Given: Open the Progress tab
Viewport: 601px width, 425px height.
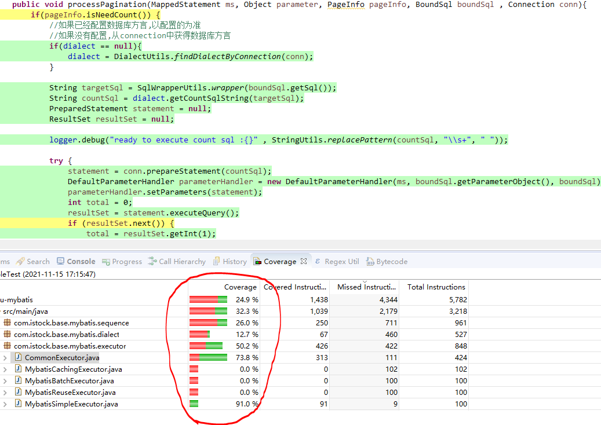Looking at the screenshot, I should [126, 262].
